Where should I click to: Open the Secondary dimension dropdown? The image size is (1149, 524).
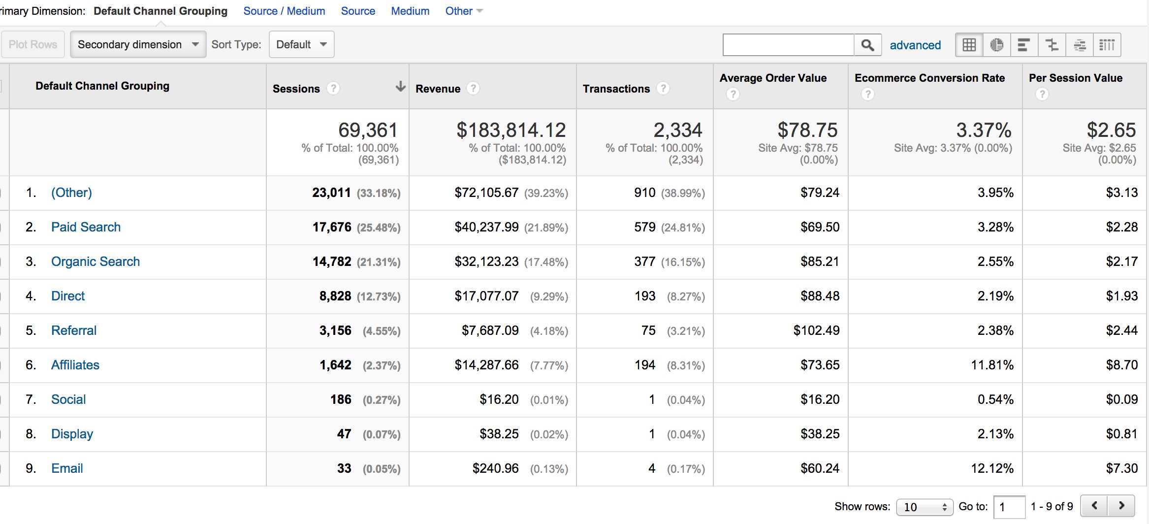click(138, 45)
